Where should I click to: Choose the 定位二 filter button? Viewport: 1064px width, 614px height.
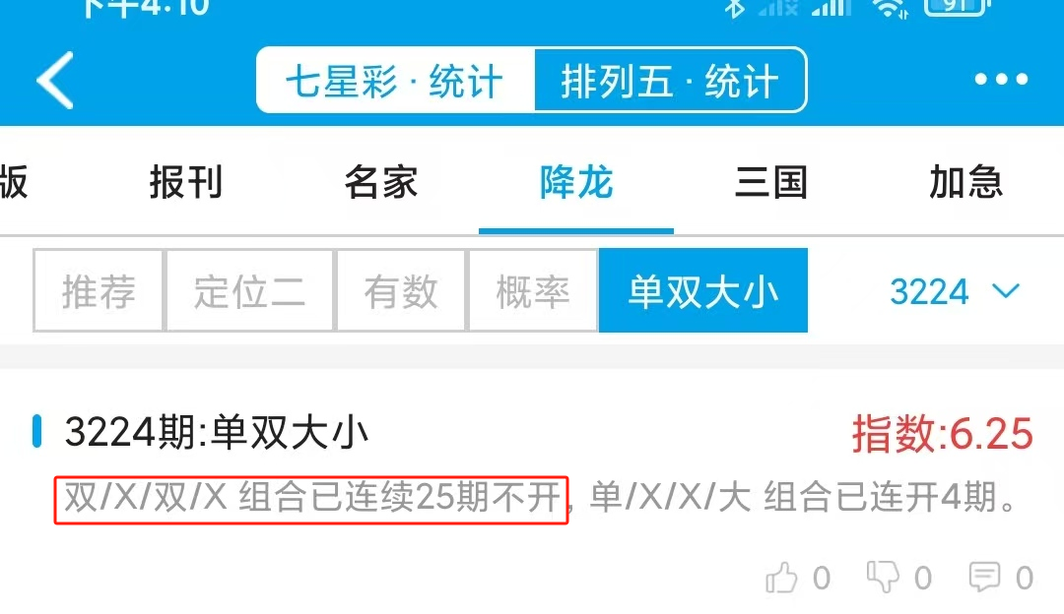coord(249,290)
